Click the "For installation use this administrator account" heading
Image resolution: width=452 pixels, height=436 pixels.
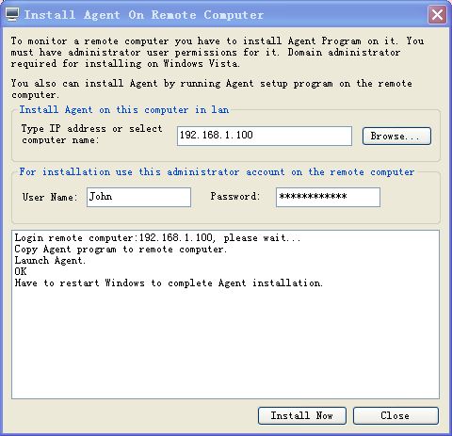click(x=217, y=172)
